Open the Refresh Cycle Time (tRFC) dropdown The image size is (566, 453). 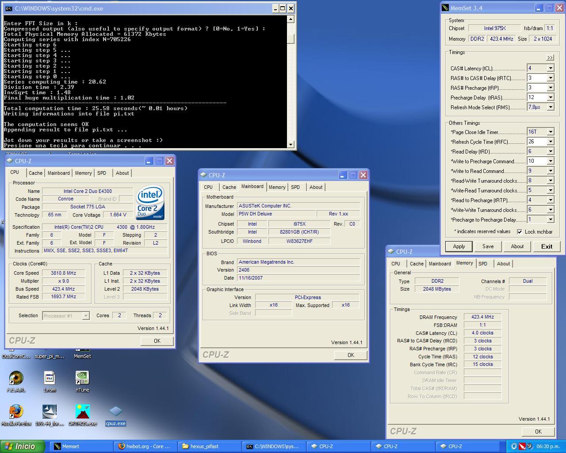click(551, 142)
